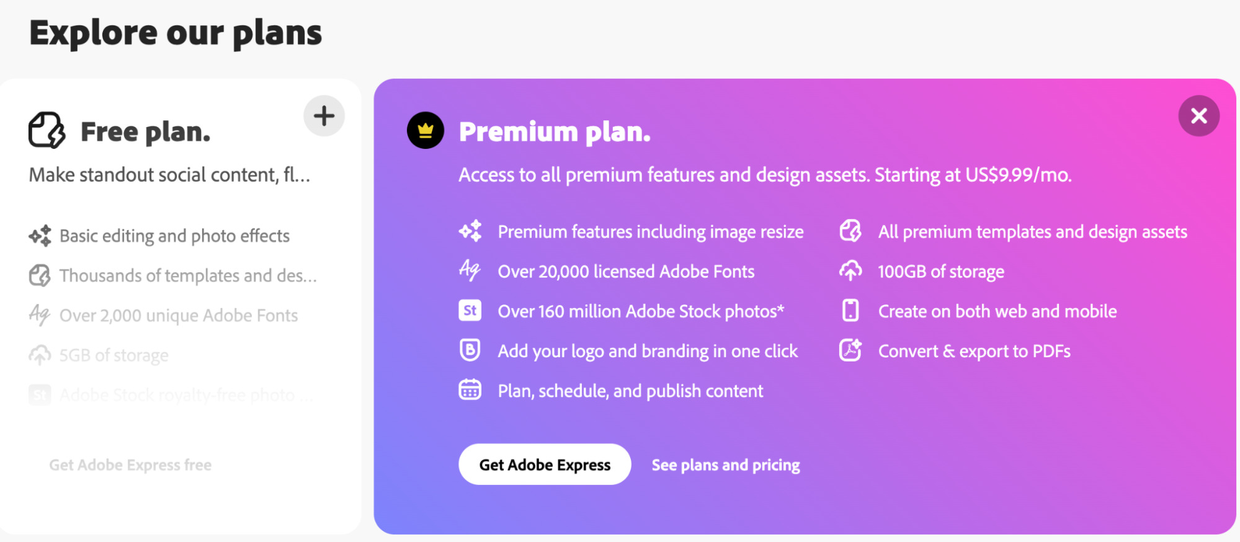Close the Premium plan card

1198,115
